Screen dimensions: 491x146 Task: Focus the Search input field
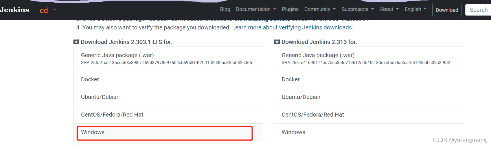tap(478, 10)
